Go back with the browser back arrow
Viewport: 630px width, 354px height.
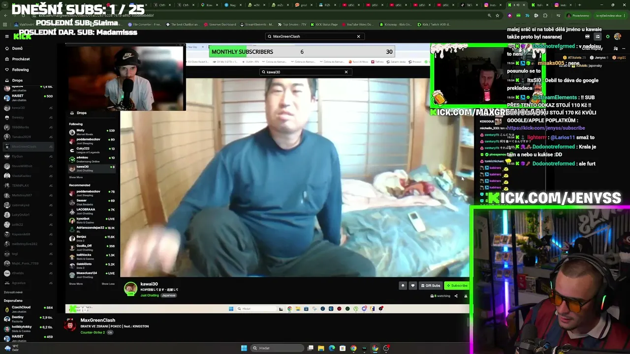click(x=5, y=16)
